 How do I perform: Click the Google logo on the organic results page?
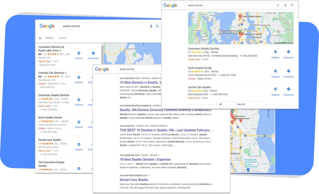[x=102, y=69]
